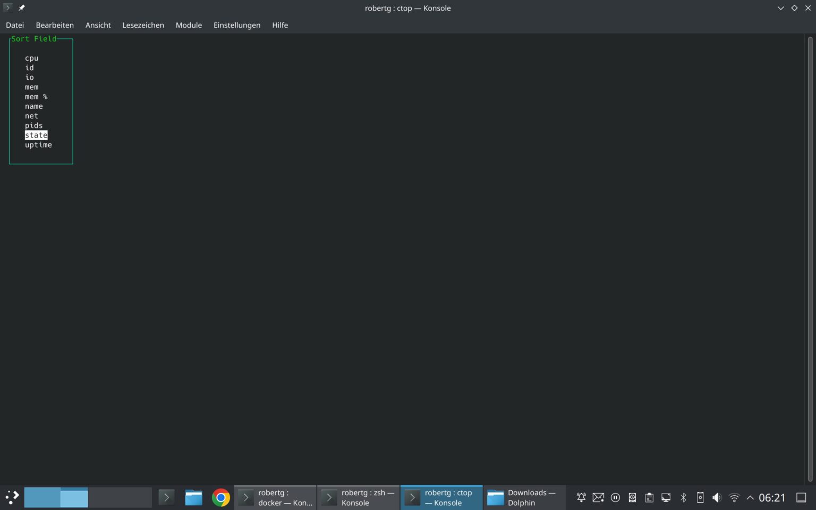Open the clipboard tray icon
The height and width of the screenshot is (510, 816).
tap(649, 498)
